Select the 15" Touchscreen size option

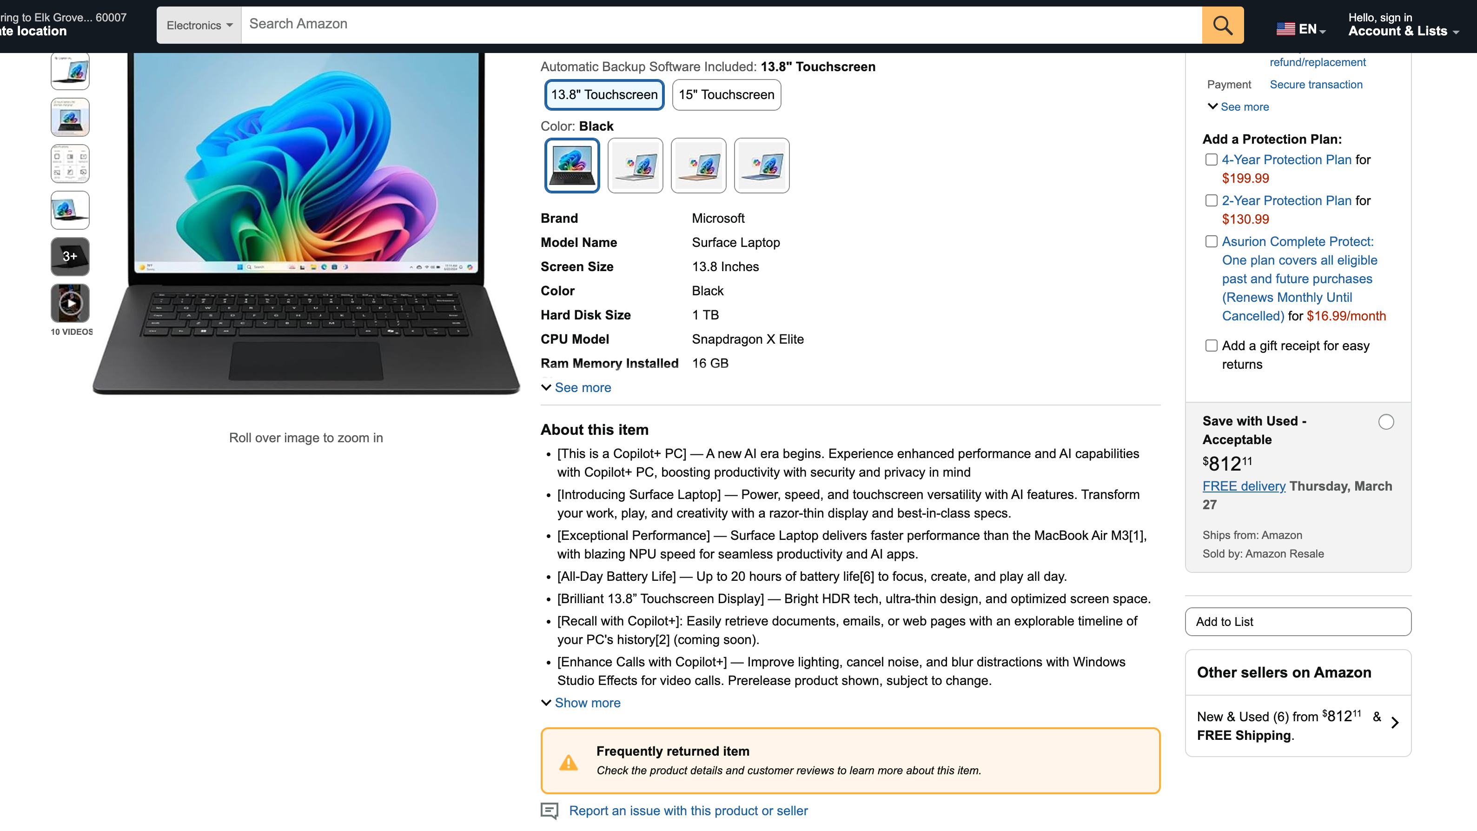(x=727, y=94)
